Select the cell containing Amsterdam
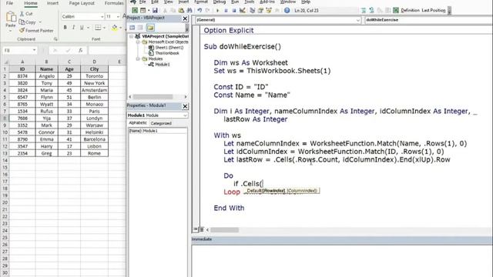This screenshot has height=277, width=493. 94,90
